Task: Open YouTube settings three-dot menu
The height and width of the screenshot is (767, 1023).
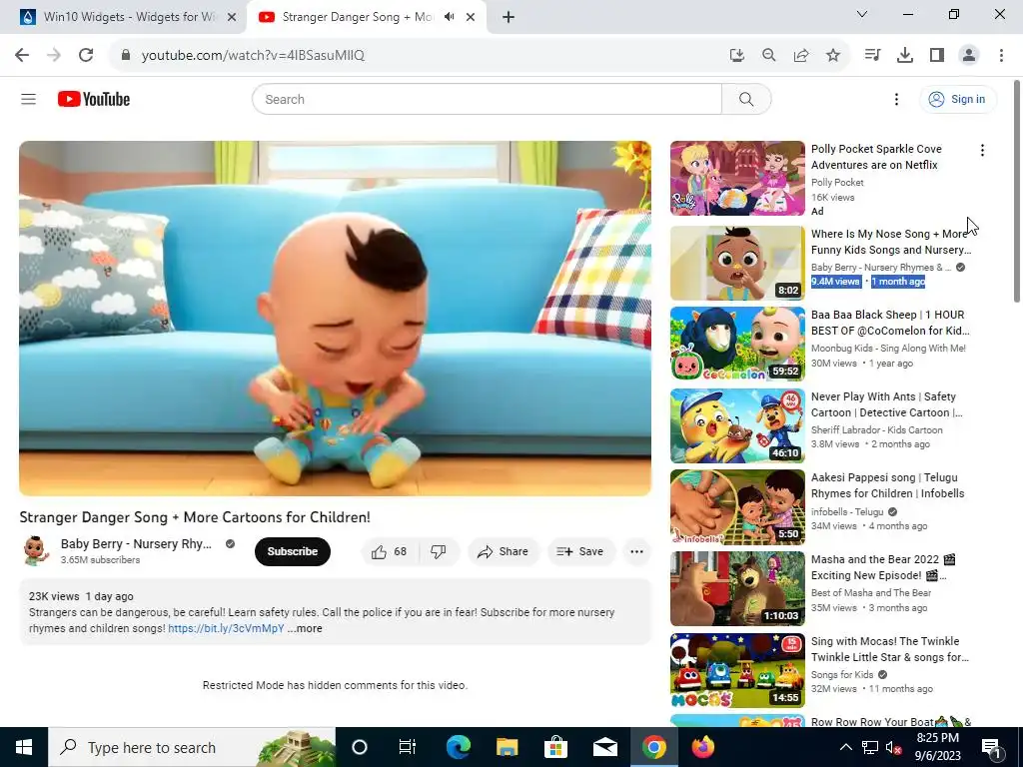Action: (x=896, y=99)
